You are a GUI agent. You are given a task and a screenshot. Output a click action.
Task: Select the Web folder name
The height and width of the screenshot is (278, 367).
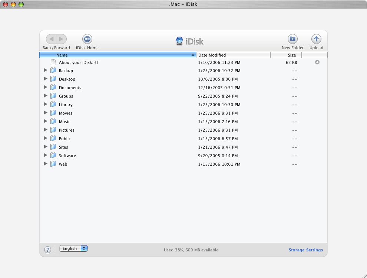(x=63, y=164)
